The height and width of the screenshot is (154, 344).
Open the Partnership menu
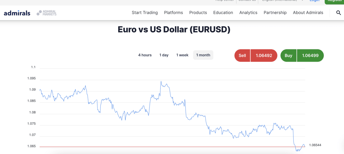(275, 12)
